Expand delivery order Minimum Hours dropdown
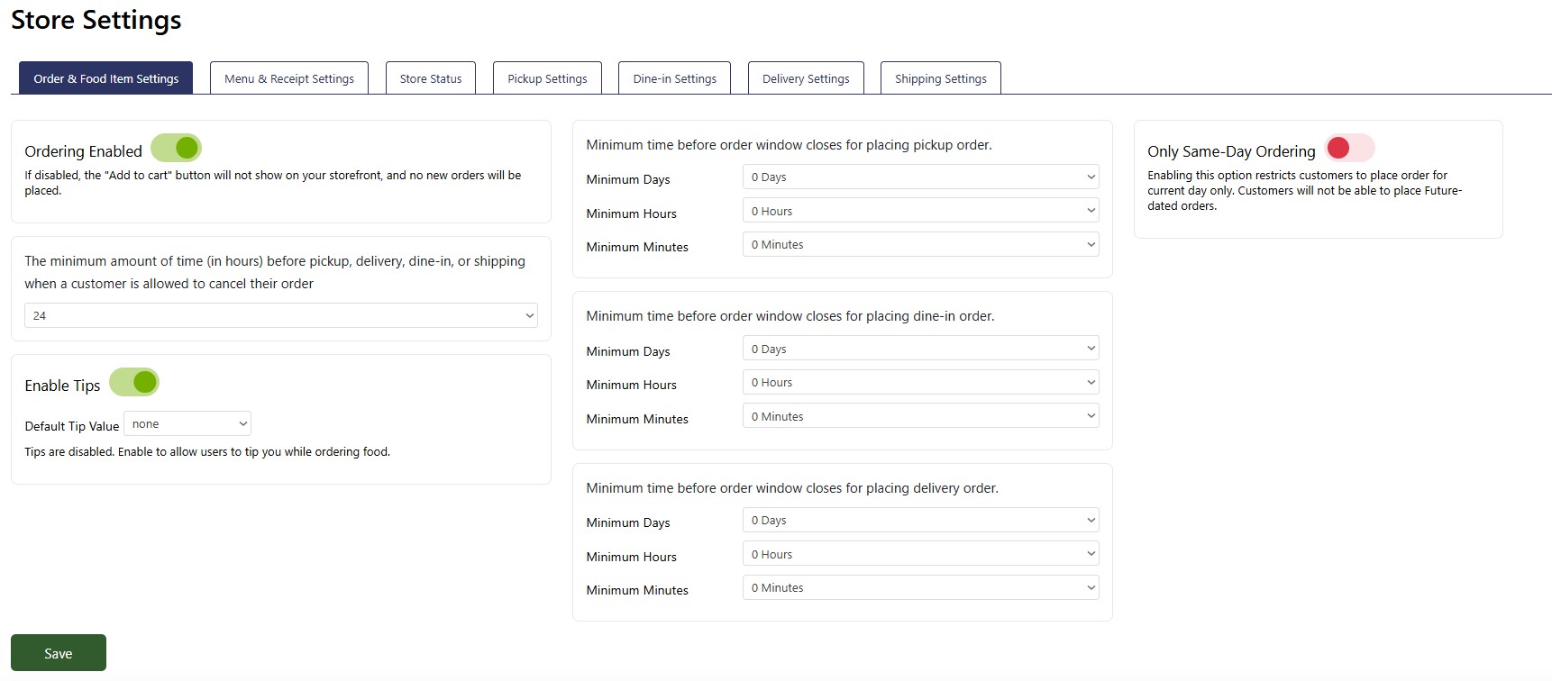This screenshot has width=1552, height=681. tap(920, 555)
